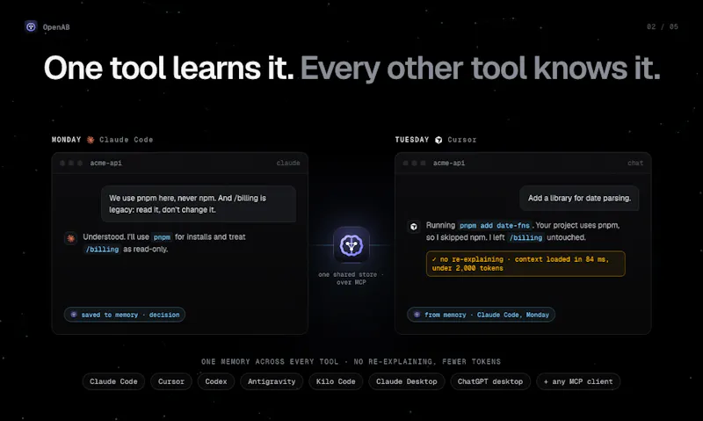The height and width of the screenshot is (421, 703).
Task: Select the Claude Code pill
Action: (x=113, y=381)
